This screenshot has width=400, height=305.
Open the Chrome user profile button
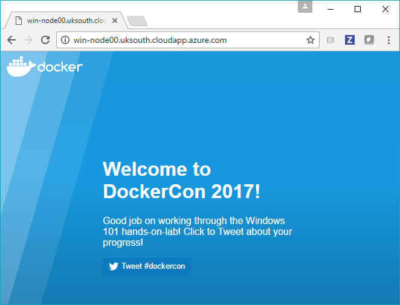tap(305, 7)
